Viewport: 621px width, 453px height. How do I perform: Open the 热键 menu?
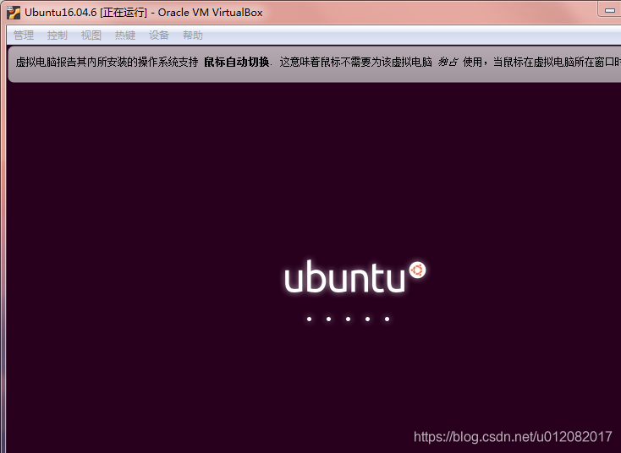[125, 35]
